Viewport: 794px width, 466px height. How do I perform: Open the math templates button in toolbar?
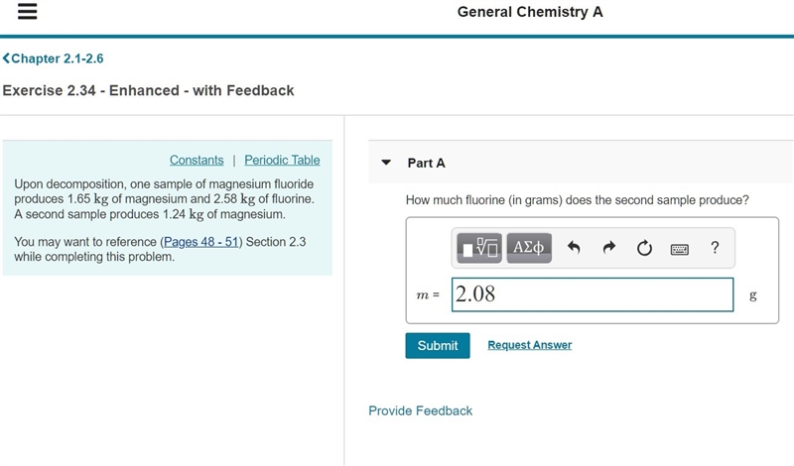coord(479,248)
